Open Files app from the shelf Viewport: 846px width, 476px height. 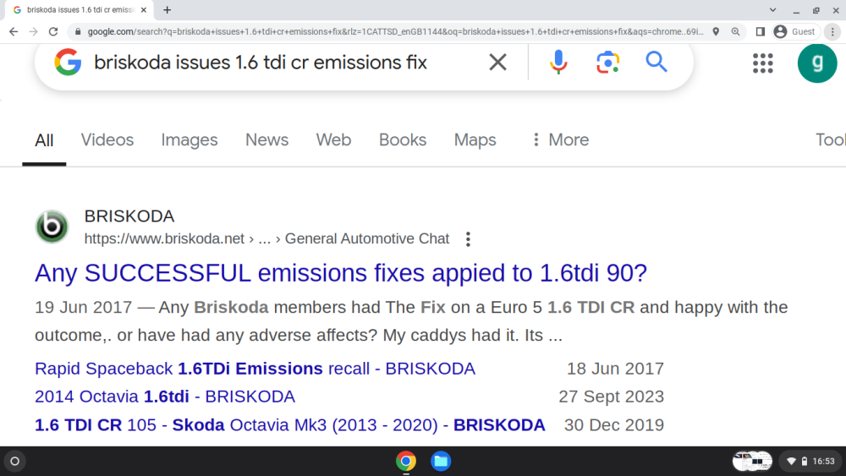441,461
